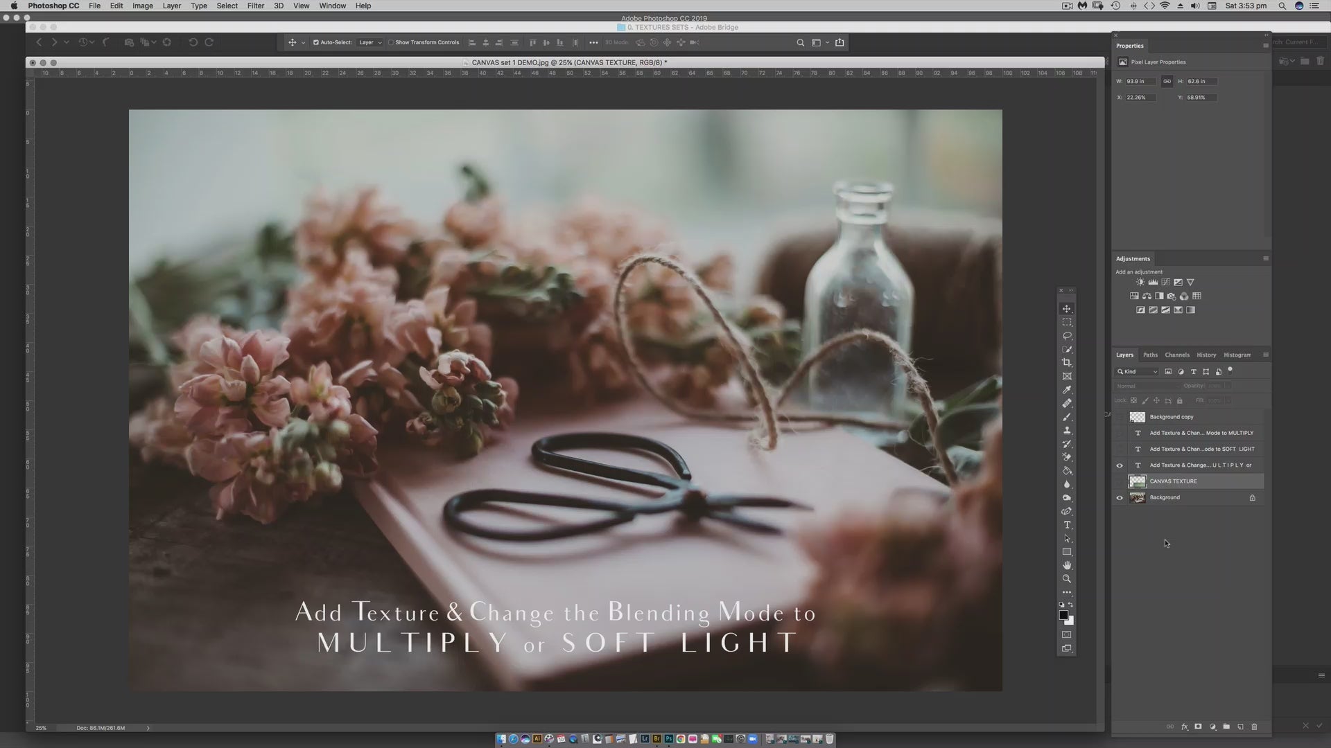This screenshot has width=1331, height=748.
Task: Open the Layers panel options menu
Action: pyautogui.click(x=1265, y=355)
